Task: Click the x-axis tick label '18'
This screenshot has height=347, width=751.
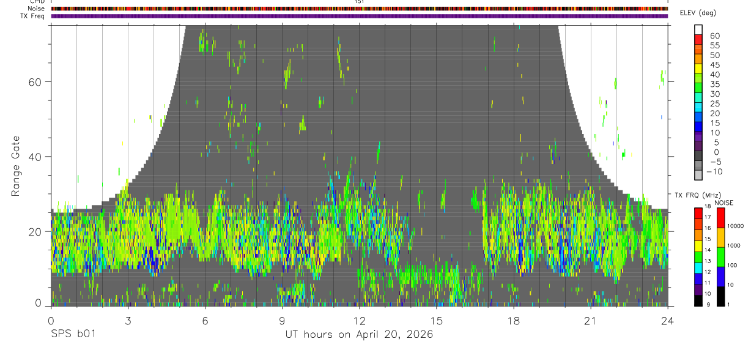Action: 513,321
